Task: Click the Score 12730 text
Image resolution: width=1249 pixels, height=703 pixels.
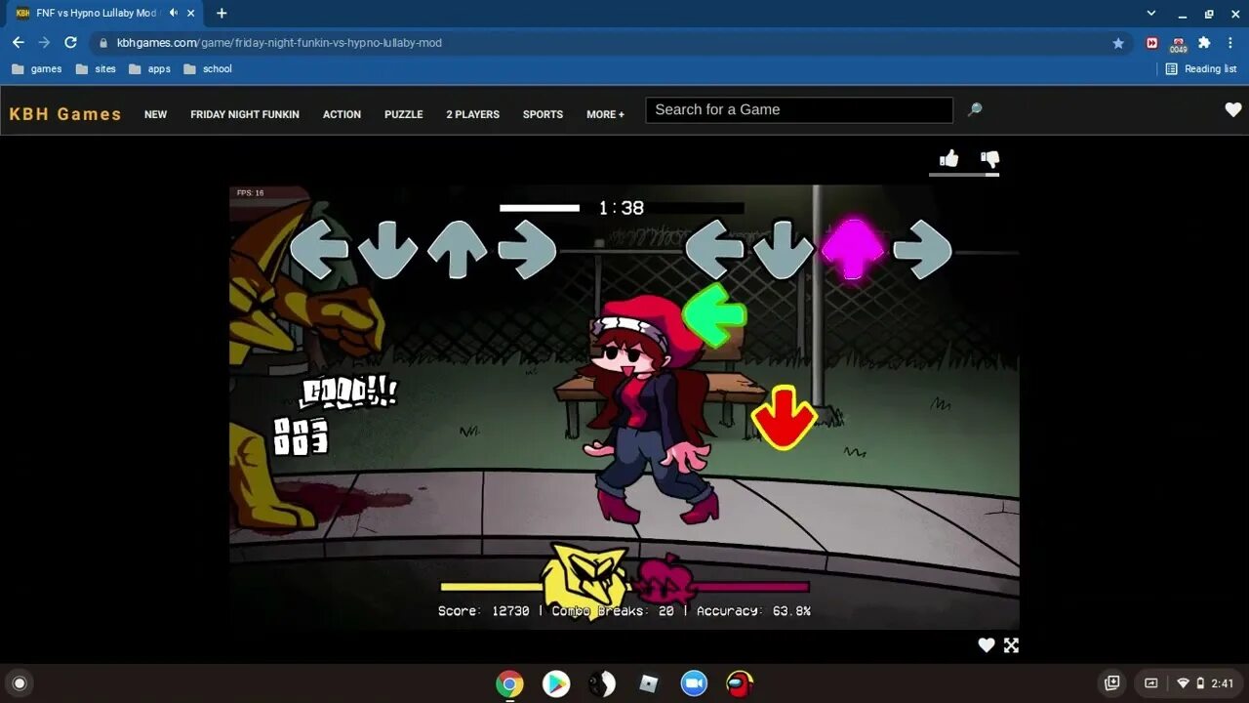Action: click(x=483, y=611)
